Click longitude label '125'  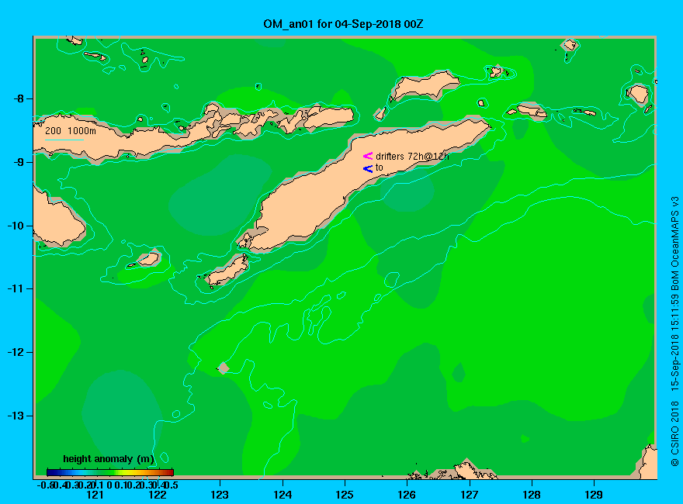(x=345, y=495)
